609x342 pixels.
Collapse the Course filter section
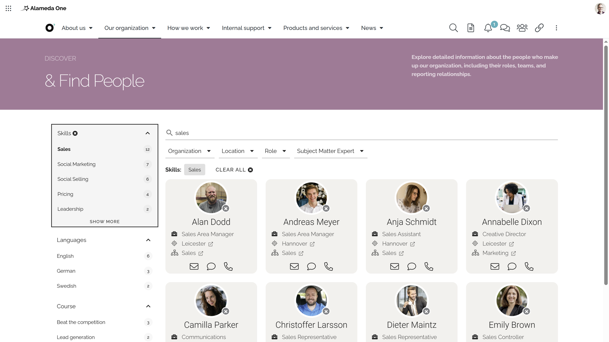point(148,306)
